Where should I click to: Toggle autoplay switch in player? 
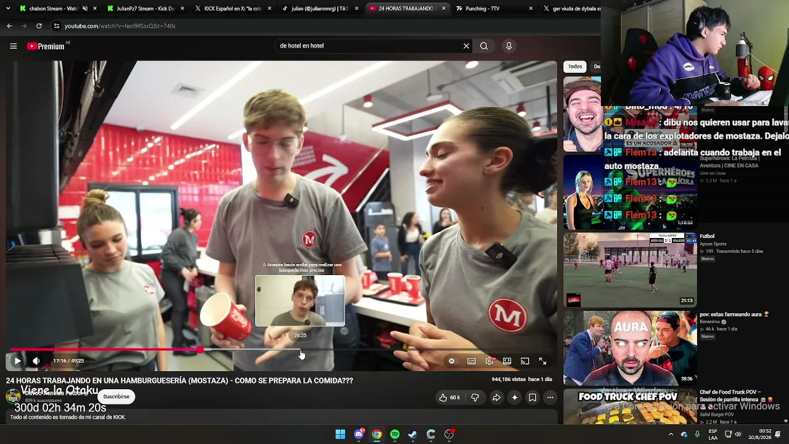pos(452,361)
